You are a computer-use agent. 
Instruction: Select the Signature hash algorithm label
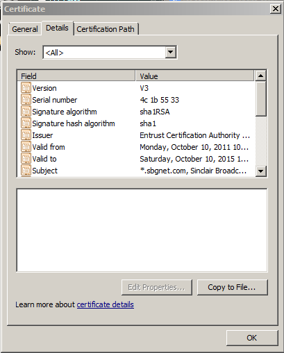[x=74, y=123]
